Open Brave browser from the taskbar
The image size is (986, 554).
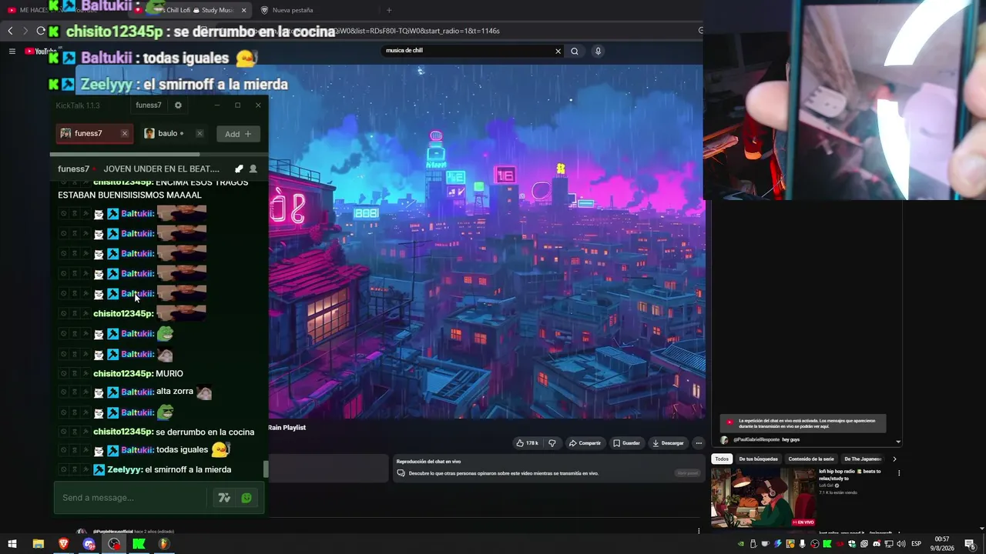[63, 544]
